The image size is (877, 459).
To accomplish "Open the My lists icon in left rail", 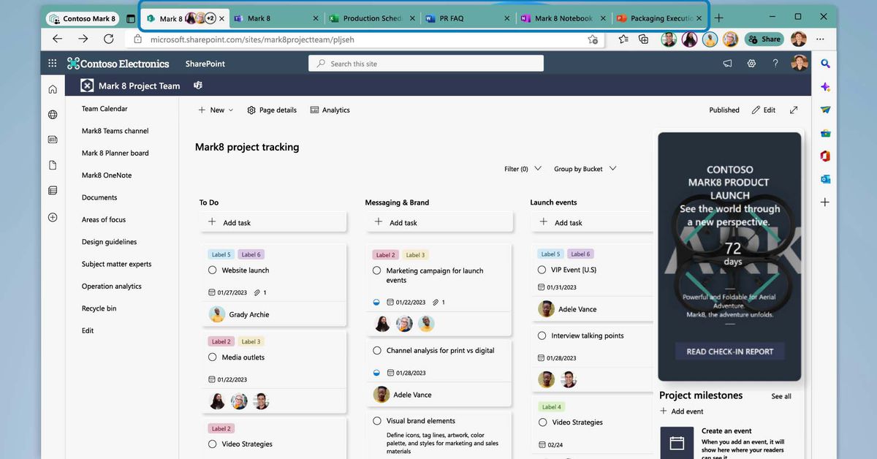I will coord(53,191).
